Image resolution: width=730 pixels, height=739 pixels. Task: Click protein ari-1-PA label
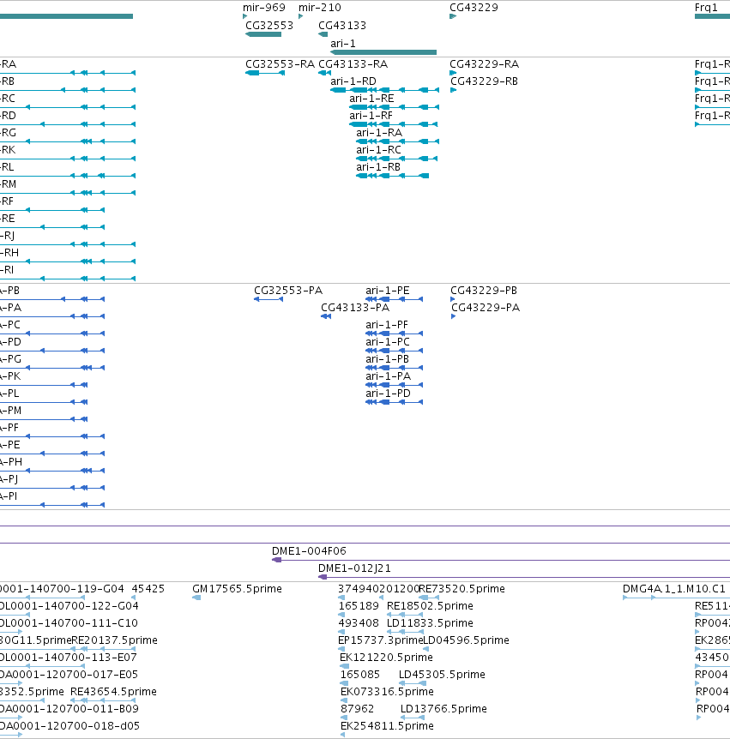point(388,376)
